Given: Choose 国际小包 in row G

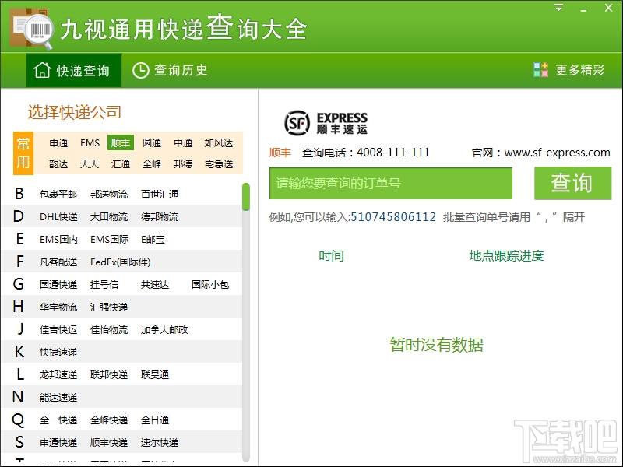Looking at the screenshot, I should coord(210,284).
